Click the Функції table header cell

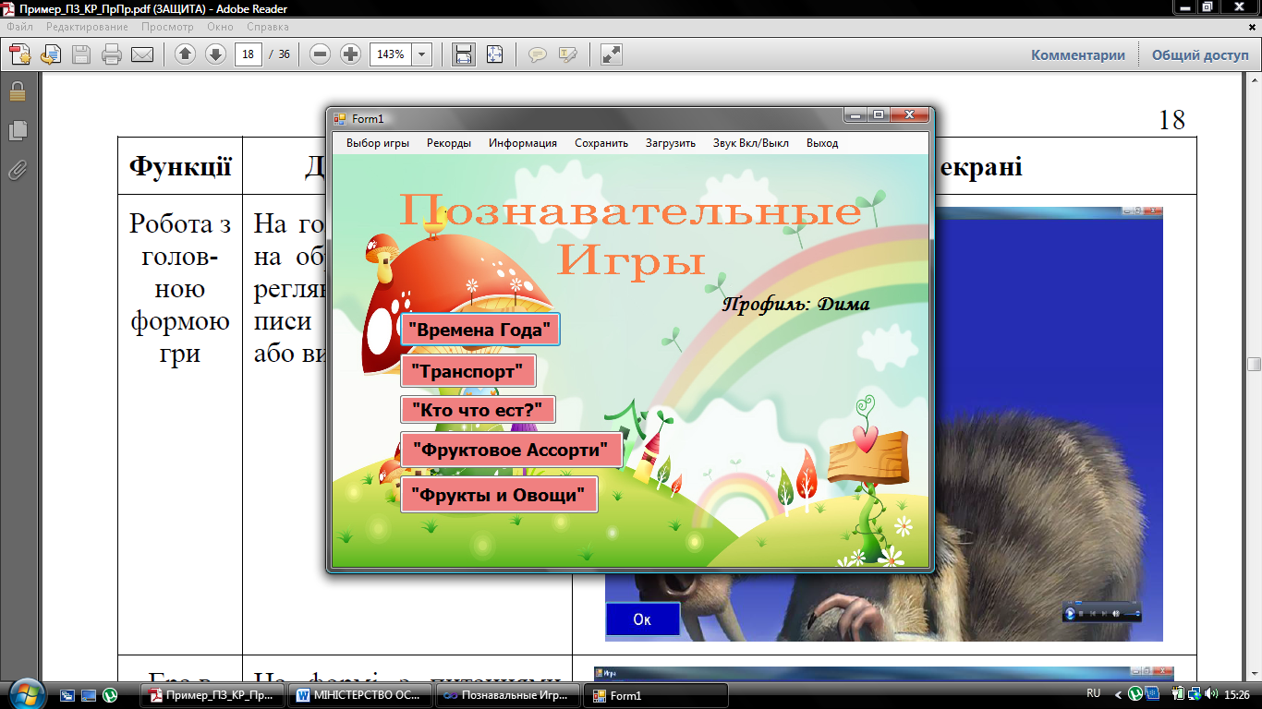click(180, 166)
